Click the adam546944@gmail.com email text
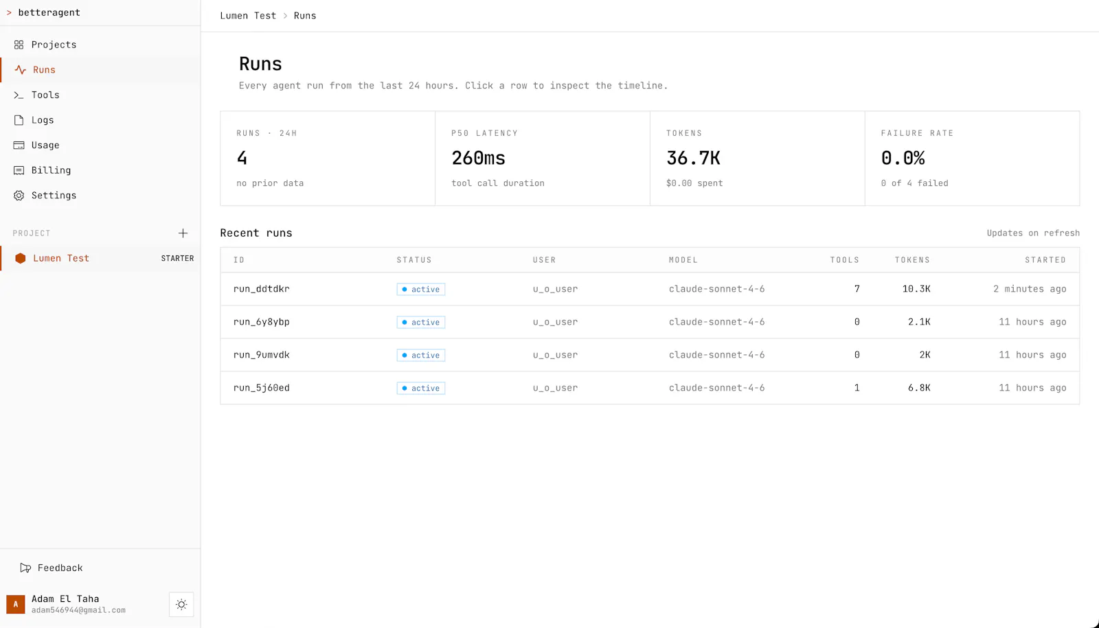This screenshot has height=628, width=1099. pos(78,610)
